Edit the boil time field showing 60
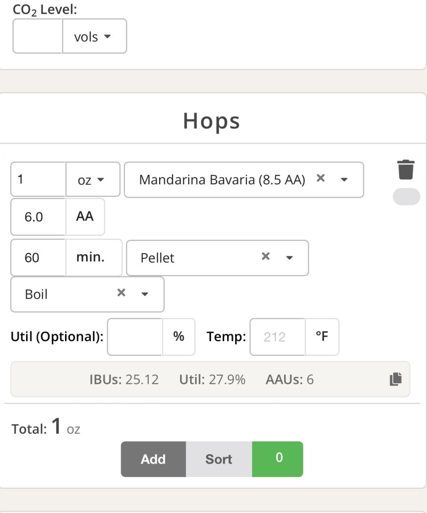The height and width of the screenshot is (513, 427). coord(38,258)
